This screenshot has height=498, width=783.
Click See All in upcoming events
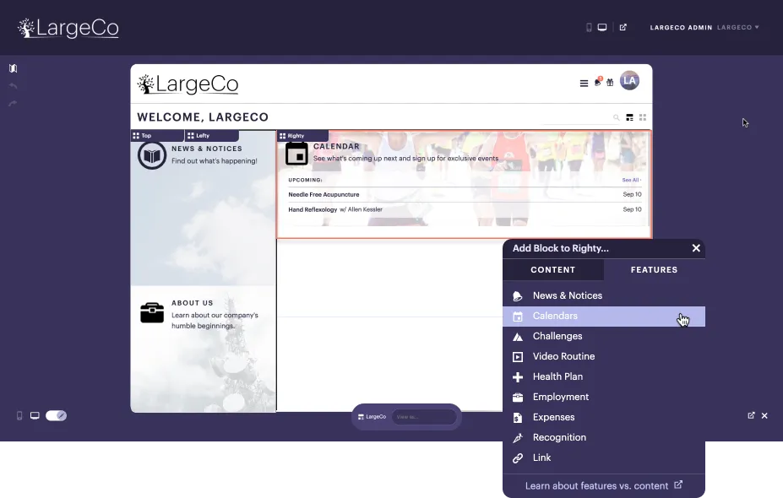(x=631, y=180)
